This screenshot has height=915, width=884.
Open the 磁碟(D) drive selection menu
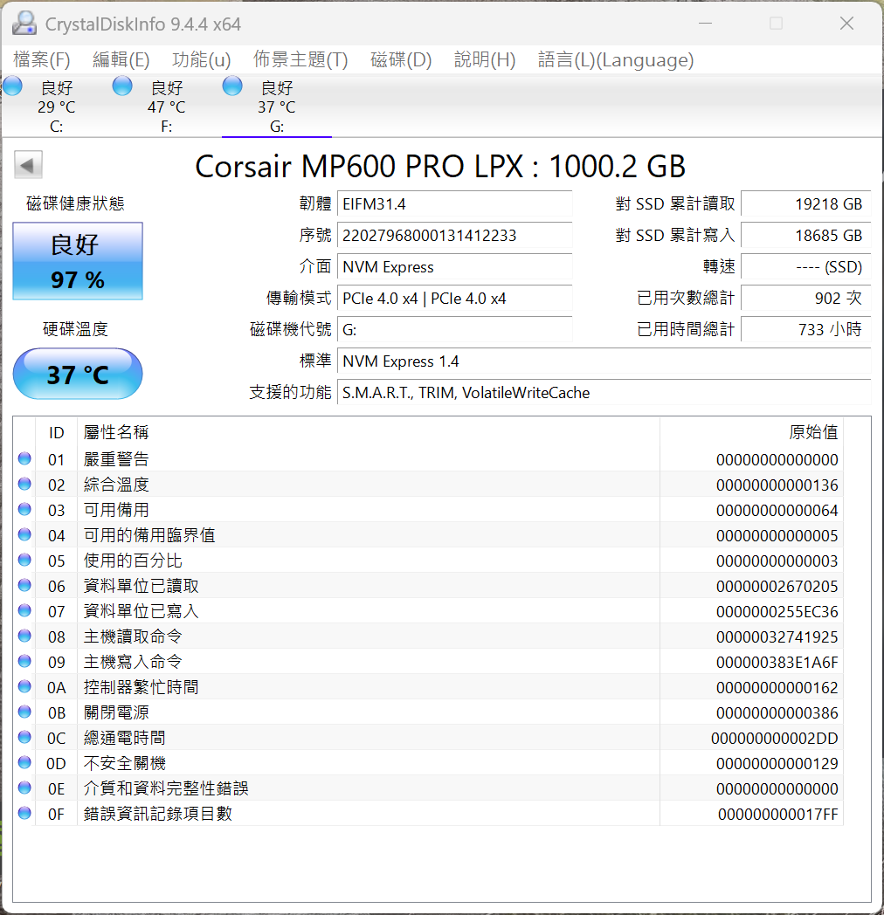click(x=401, y=60)
